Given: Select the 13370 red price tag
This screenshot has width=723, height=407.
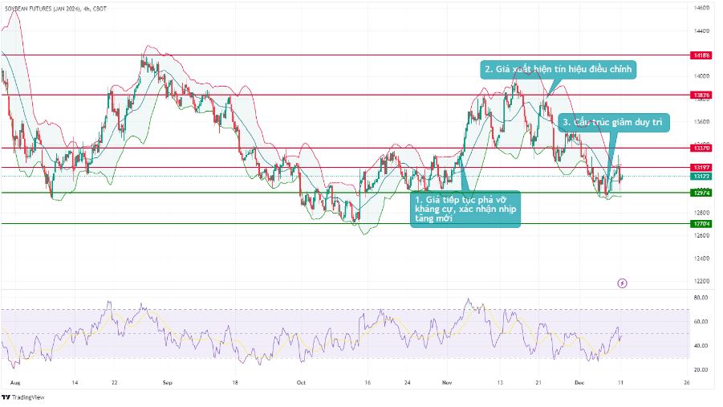Looking at the screenshot, I should tap(701, 148).
